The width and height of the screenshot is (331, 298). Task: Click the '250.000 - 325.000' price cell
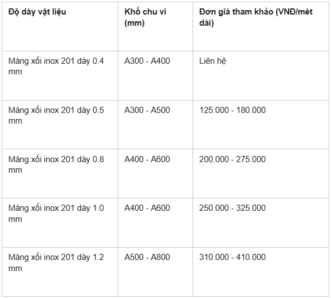261,223
